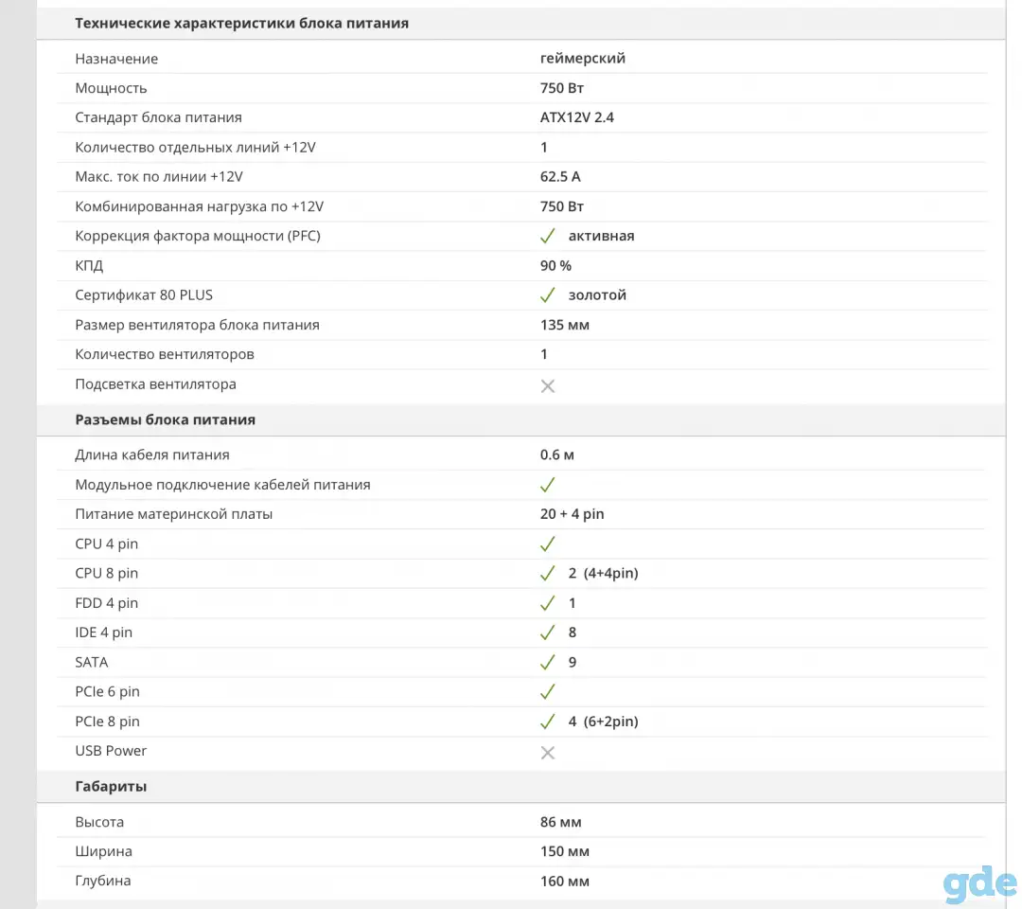Click the ATX12V 2.4 standard value
Viewport: 1022px width, 909px height.
click(577, 117)
